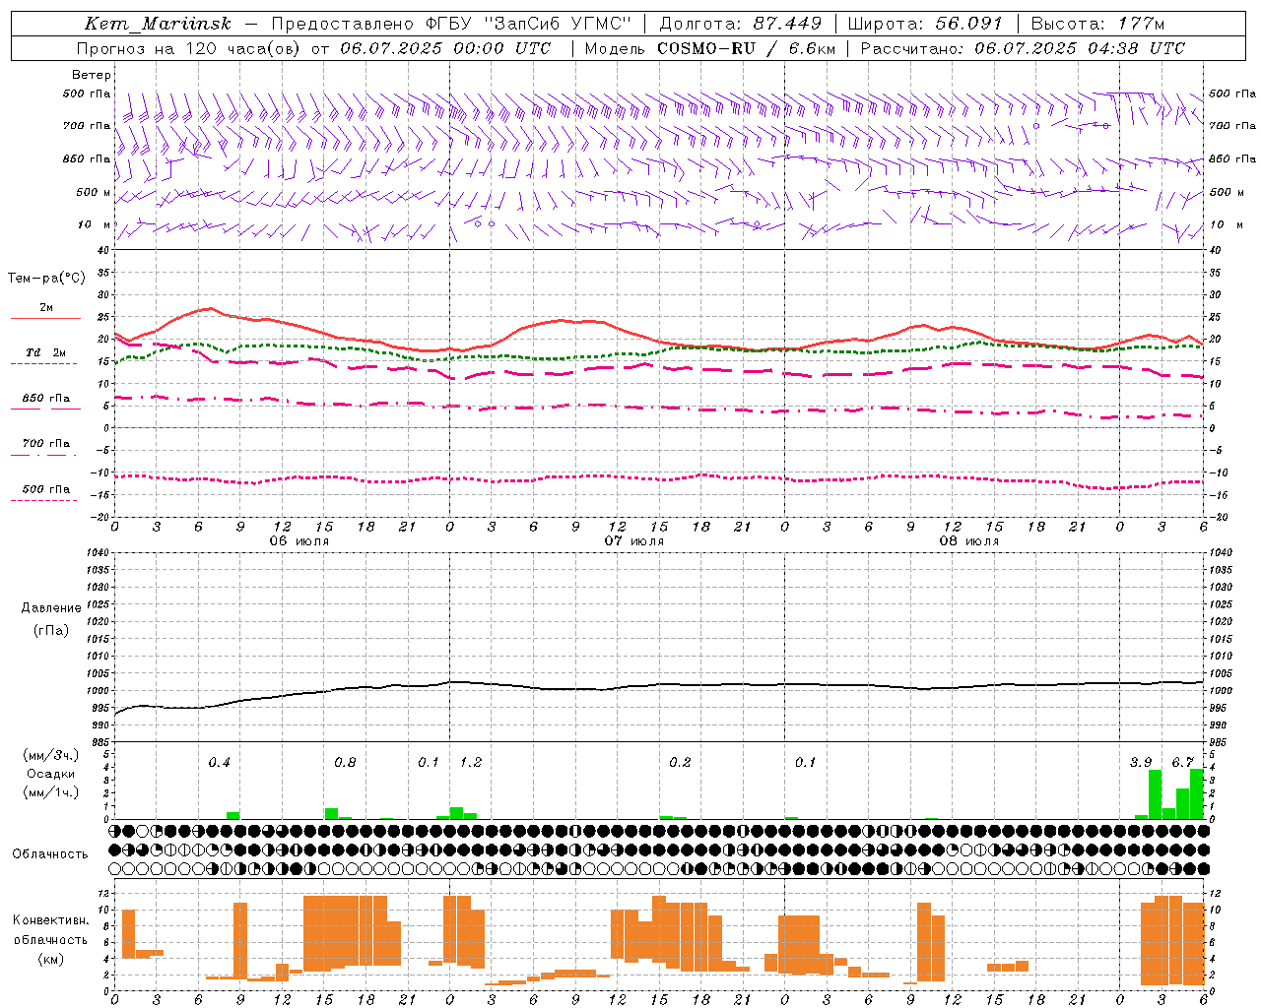The width and height of the screenshot is (1261, 1008).
Task: Click the 0.2 precipitation total
Action: pyautogui.click(x=680, y=763)
